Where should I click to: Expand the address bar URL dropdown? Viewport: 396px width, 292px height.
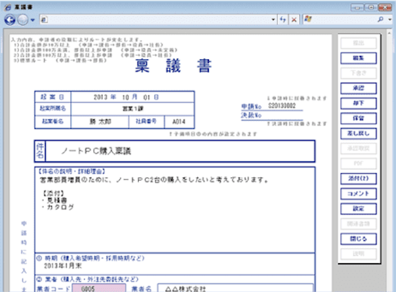[274, 20]
